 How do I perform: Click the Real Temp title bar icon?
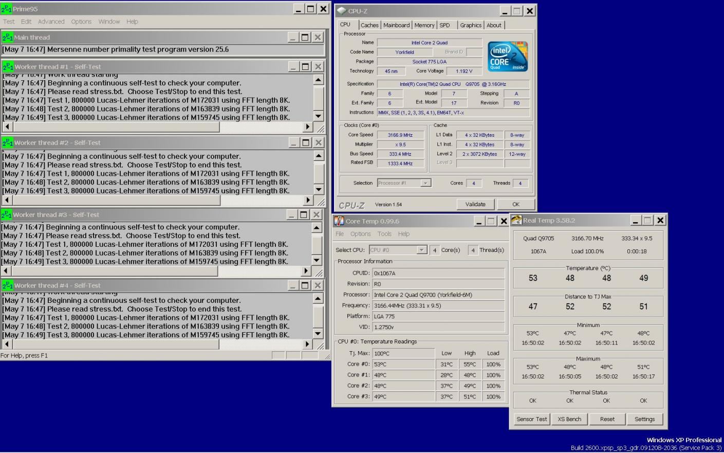coord(516,220)
